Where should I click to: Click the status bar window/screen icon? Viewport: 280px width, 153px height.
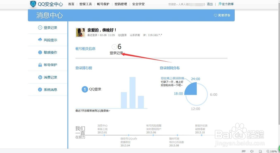tap(260, 151)
